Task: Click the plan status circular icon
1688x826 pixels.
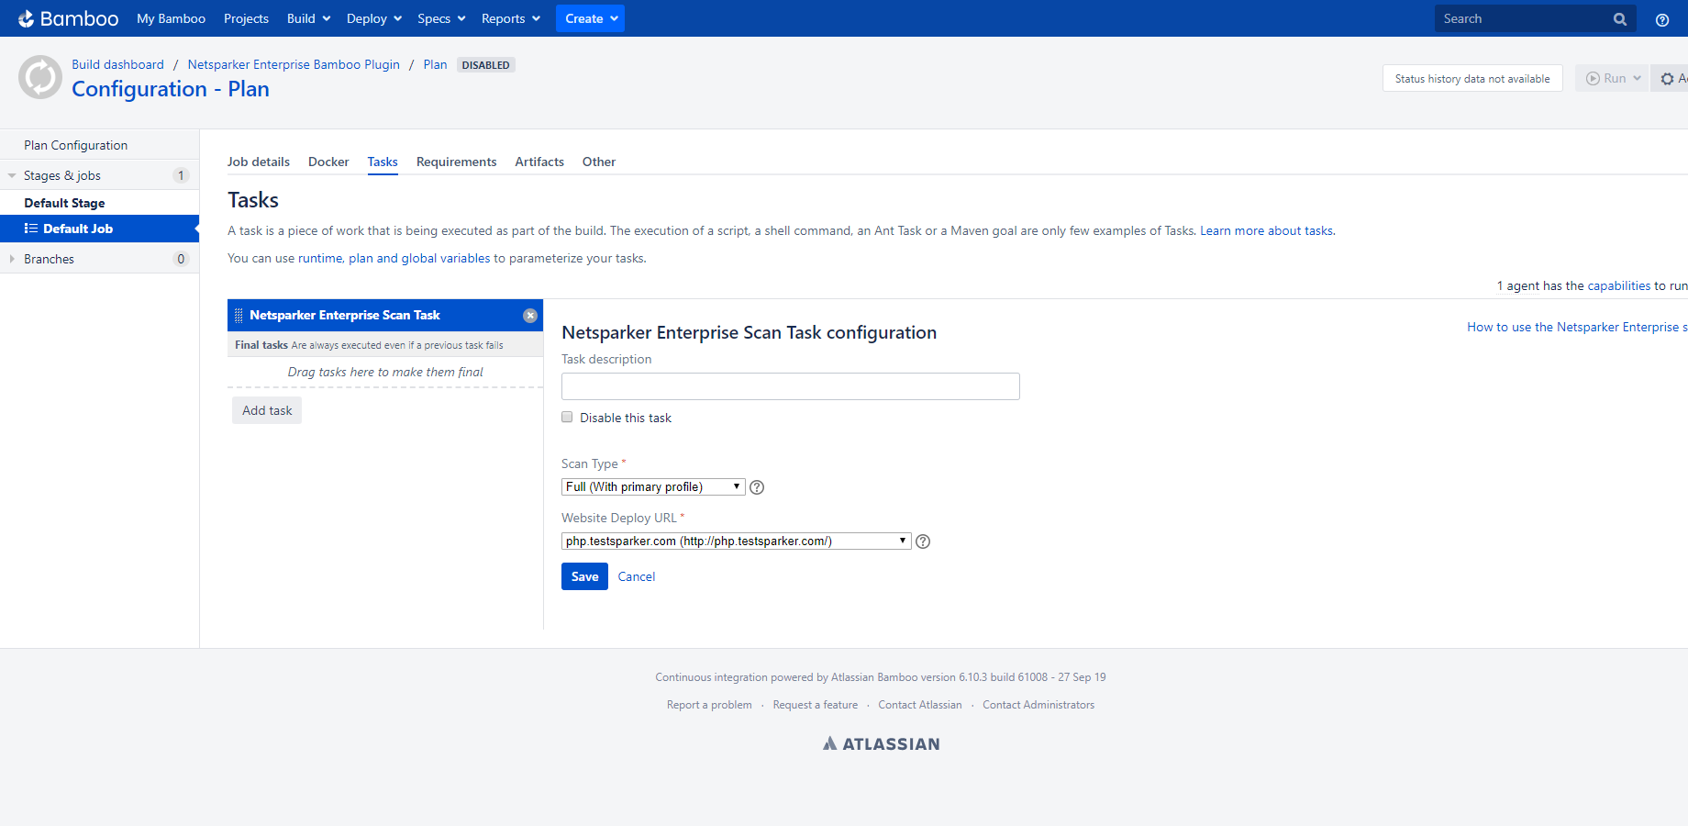Action: tap(40, 77)
